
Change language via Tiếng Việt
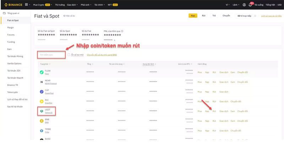coord(270,5)
